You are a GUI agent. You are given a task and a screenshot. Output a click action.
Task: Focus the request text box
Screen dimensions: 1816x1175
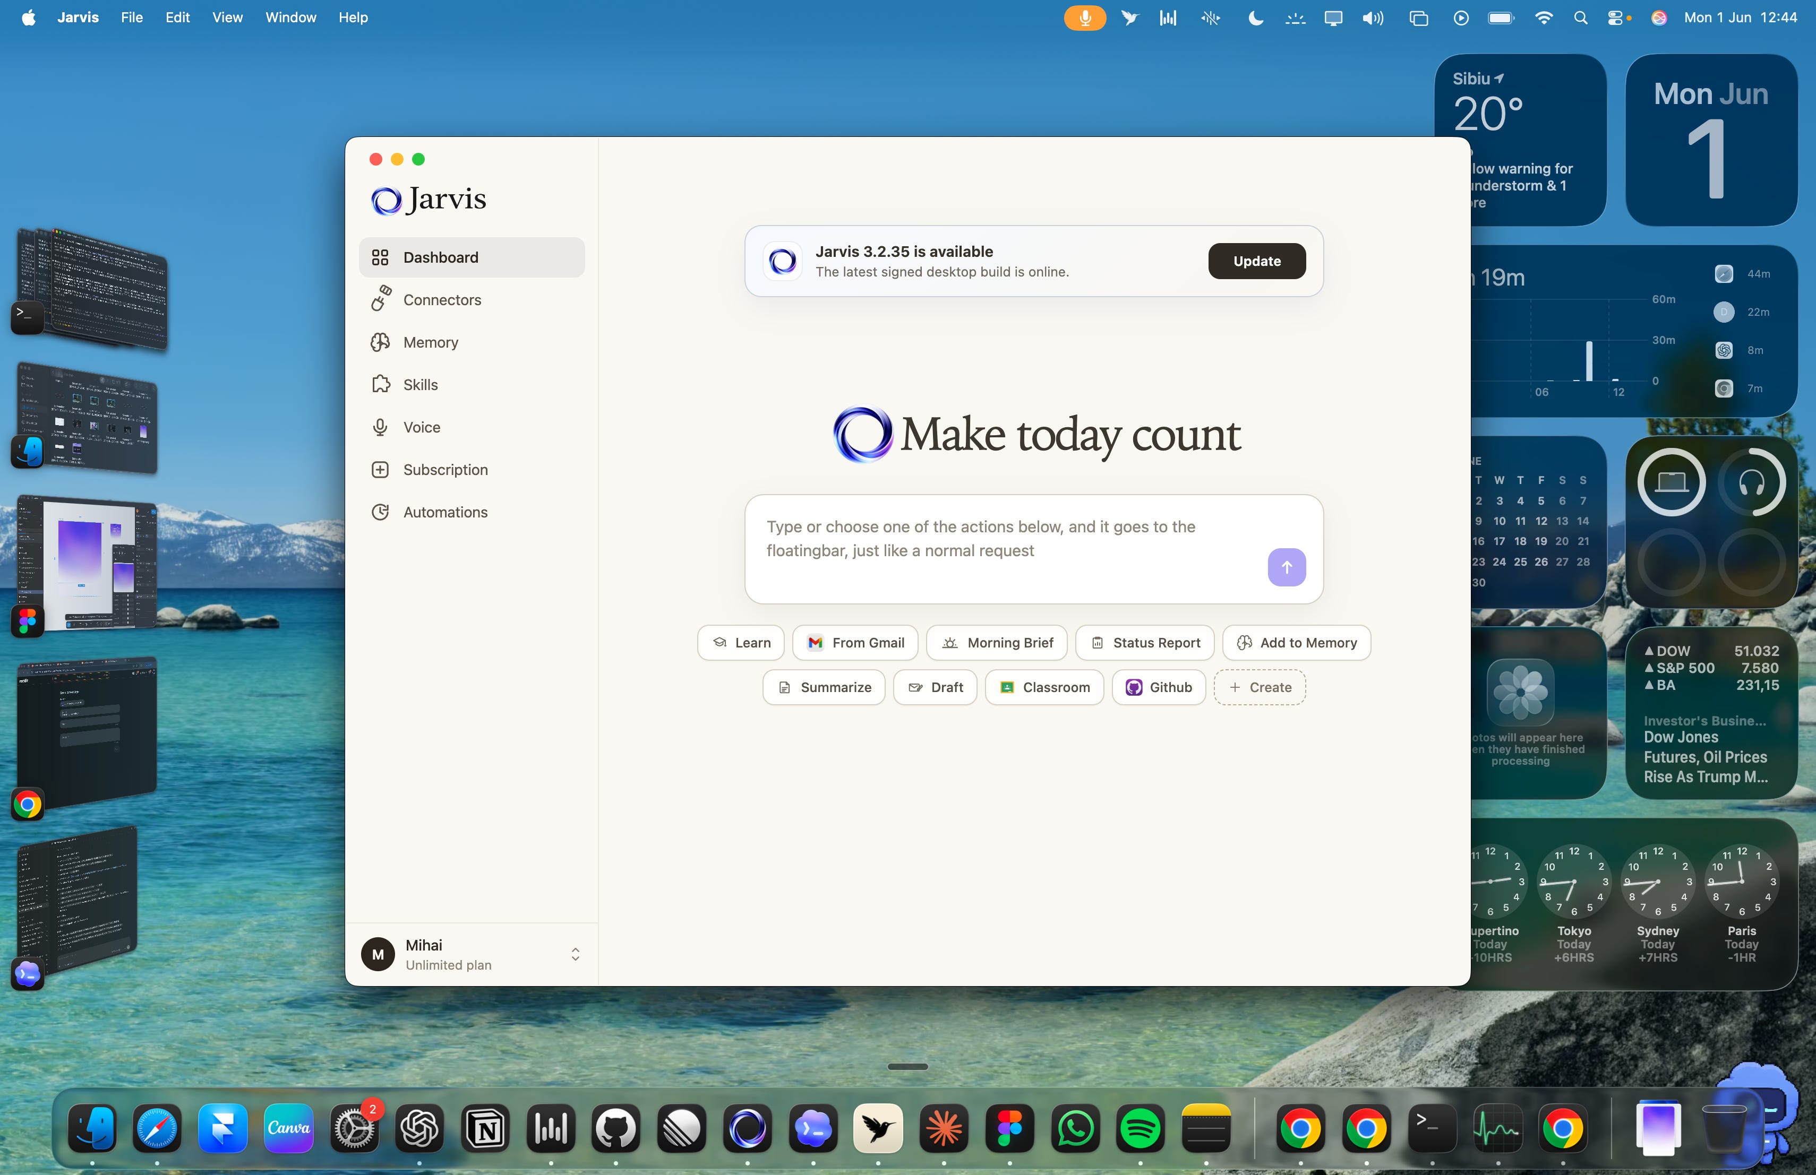(1034, 549)
